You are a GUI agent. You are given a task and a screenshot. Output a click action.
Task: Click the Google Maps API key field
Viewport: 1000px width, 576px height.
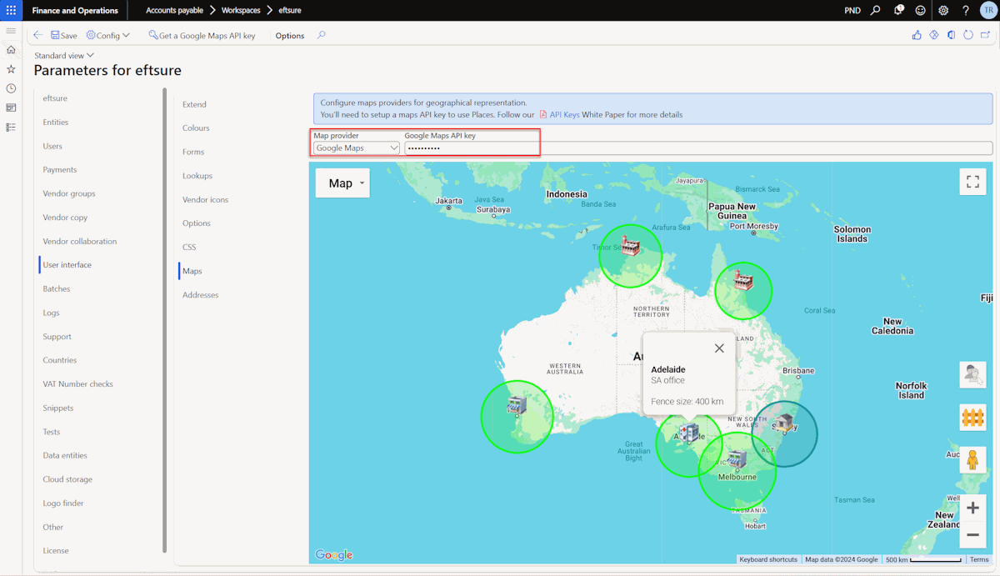click(x=698, y=148)
